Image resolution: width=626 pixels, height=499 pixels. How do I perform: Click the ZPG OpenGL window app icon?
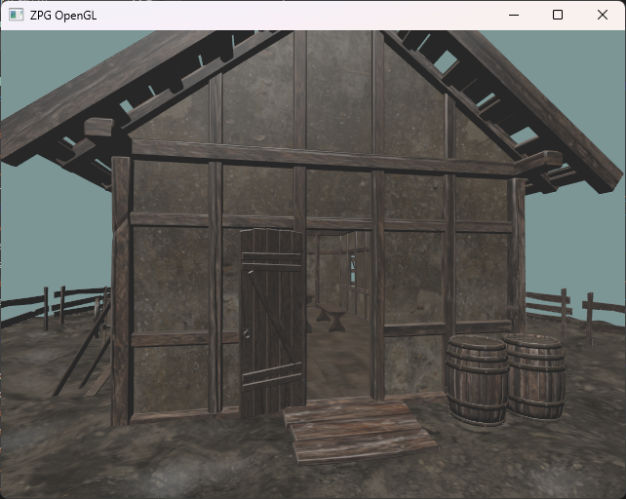16,16
